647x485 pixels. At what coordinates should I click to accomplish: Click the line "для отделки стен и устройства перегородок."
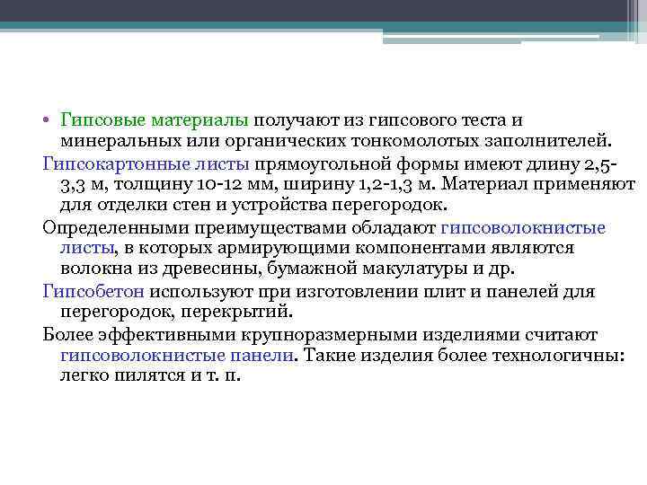coord(253,205)
